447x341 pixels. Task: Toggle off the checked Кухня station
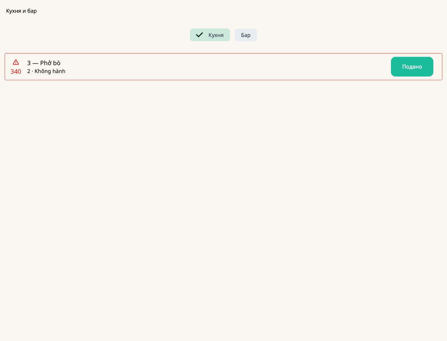point(210,35)
